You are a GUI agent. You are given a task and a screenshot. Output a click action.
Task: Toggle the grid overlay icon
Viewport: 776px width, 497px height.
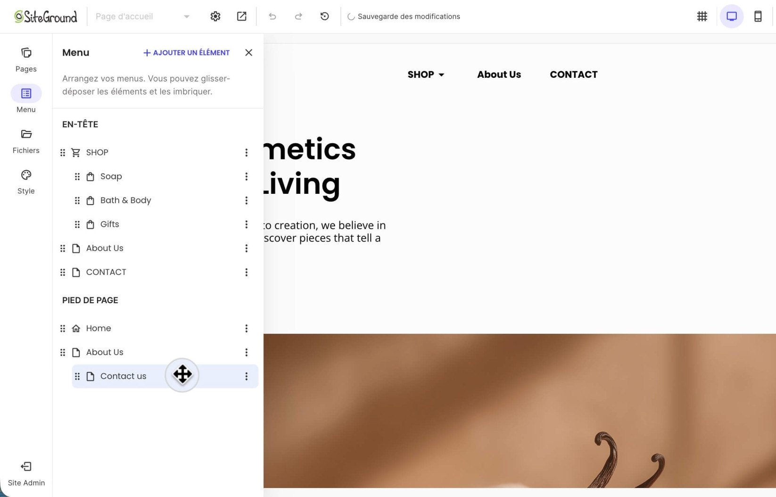[702, 17]
